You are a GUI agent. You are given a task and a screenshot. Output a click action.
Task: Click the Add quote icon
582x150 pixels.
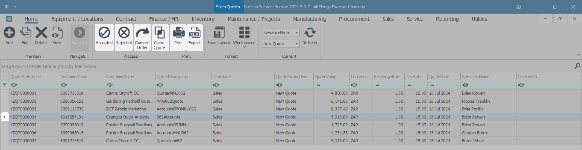(9, 33)
